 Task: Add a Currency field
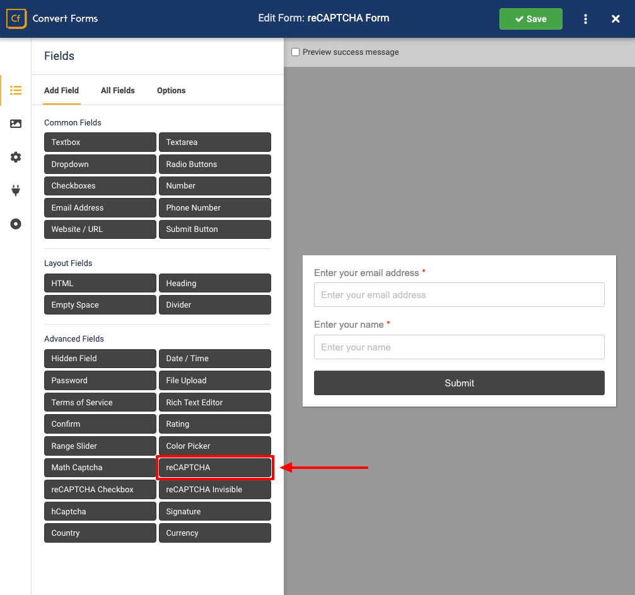click(215, 533)
